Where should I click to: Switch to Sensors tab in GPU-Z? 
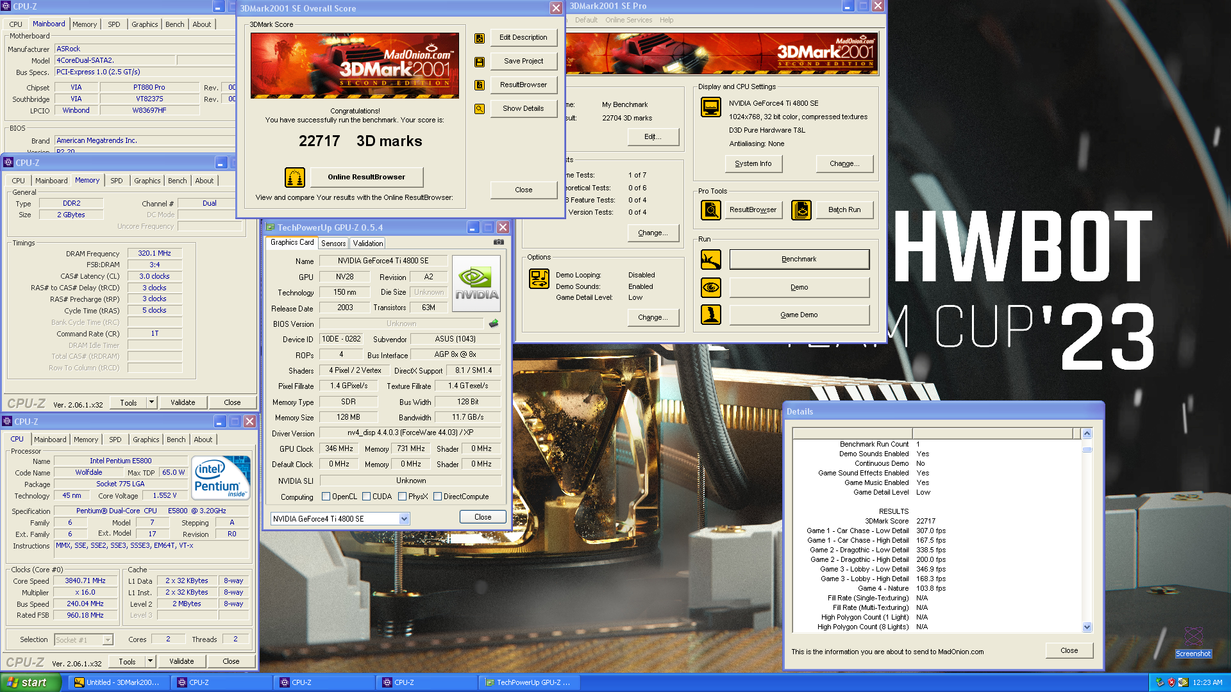(x=333, y=243)
